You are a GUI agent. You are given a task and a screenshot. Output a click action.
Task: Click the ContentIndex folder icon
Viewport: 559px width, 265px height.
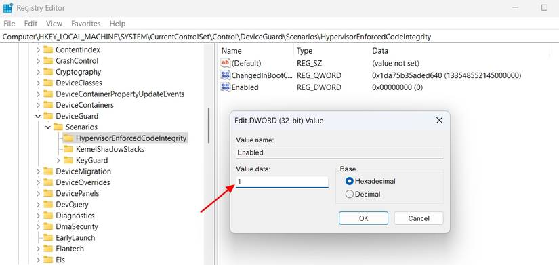tap(48, 50)
